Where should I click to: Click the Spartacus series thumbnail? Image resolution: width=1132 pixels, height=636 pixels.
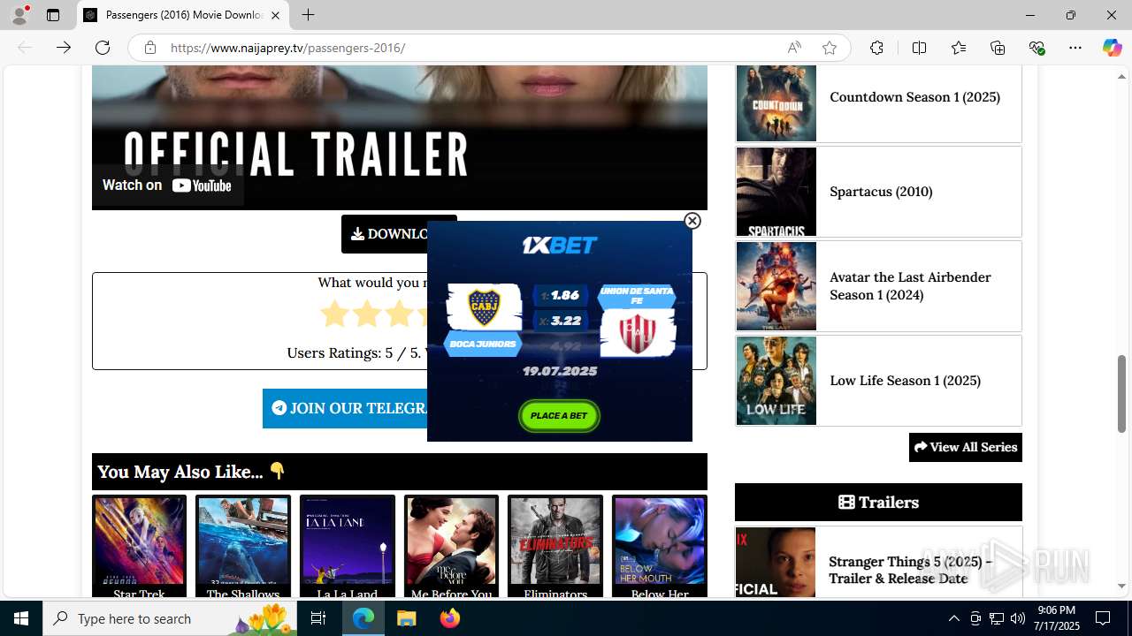click(776, 192)
